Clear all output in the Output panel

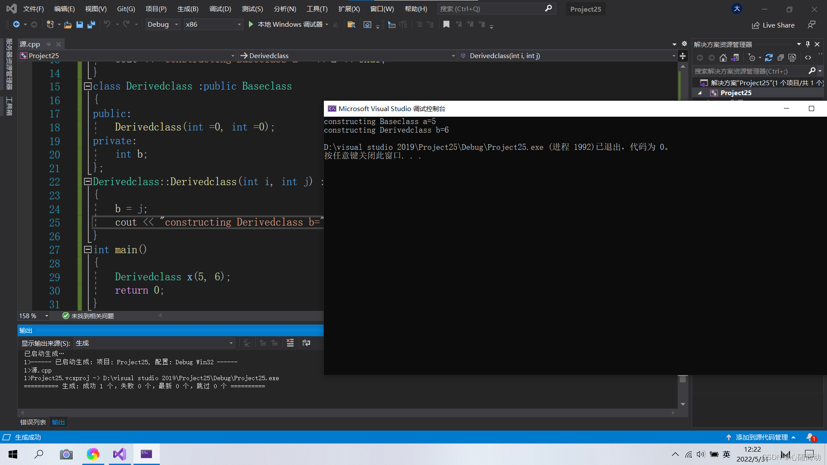click(290, 343)
